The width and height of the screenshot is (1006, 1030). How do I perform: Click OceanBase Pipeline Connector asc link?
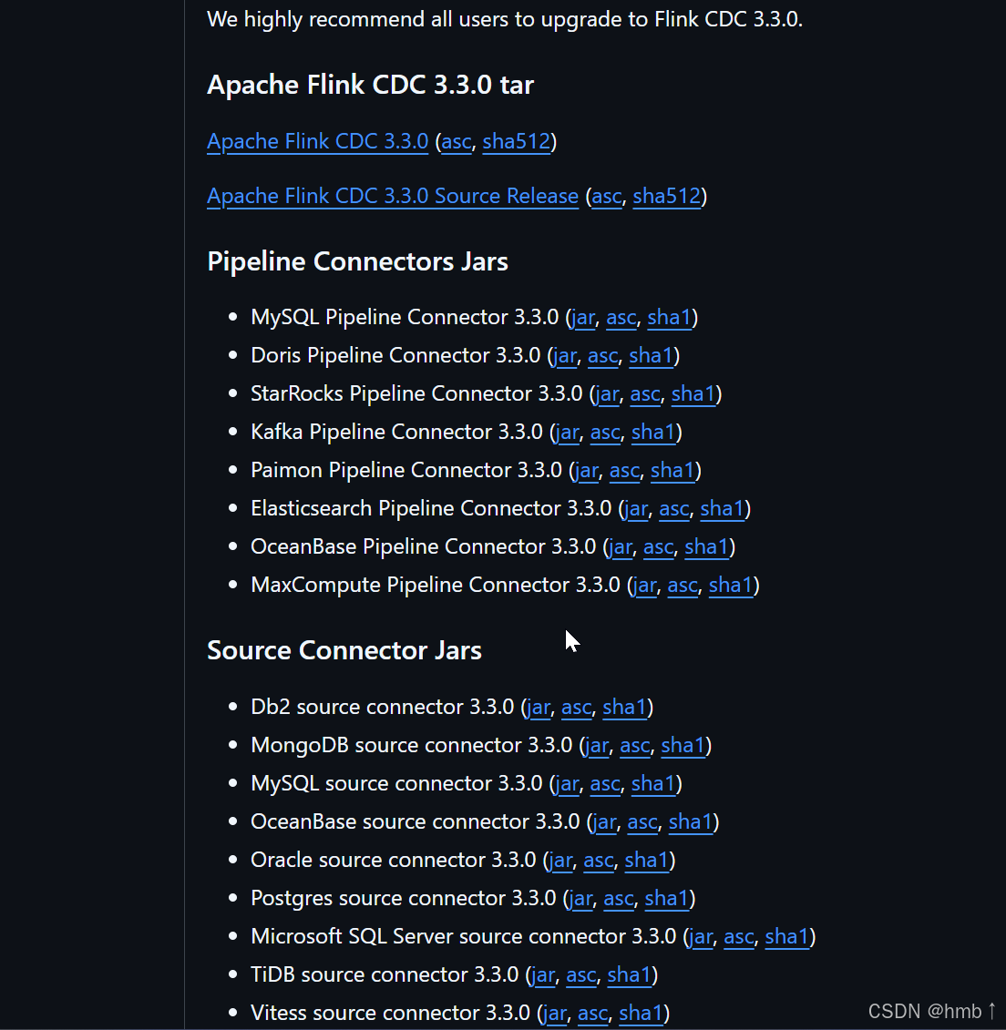[x=659, y=546]
